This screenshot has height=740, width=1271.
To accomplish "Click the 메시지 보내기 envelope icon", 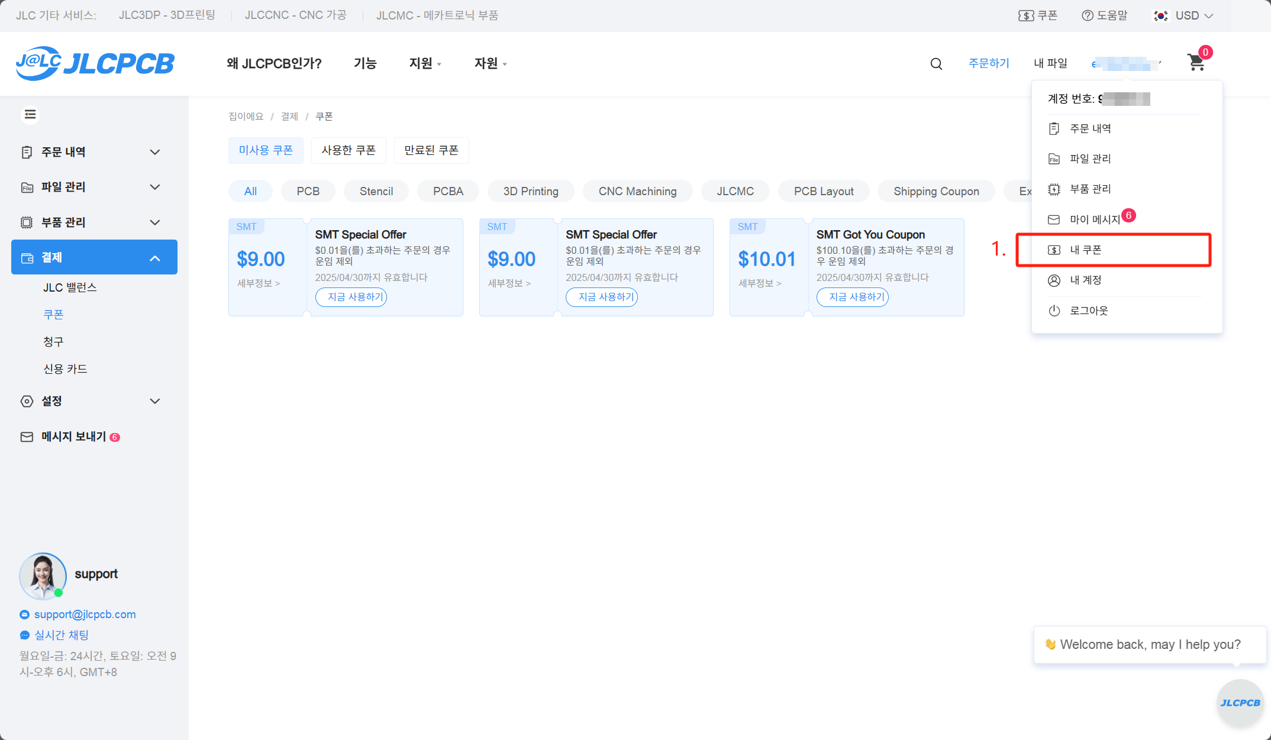I will (27, 437).
